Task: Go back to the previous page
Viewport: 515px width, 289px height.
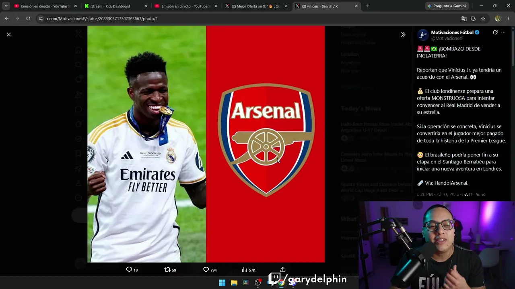Action: coord(6,18)
